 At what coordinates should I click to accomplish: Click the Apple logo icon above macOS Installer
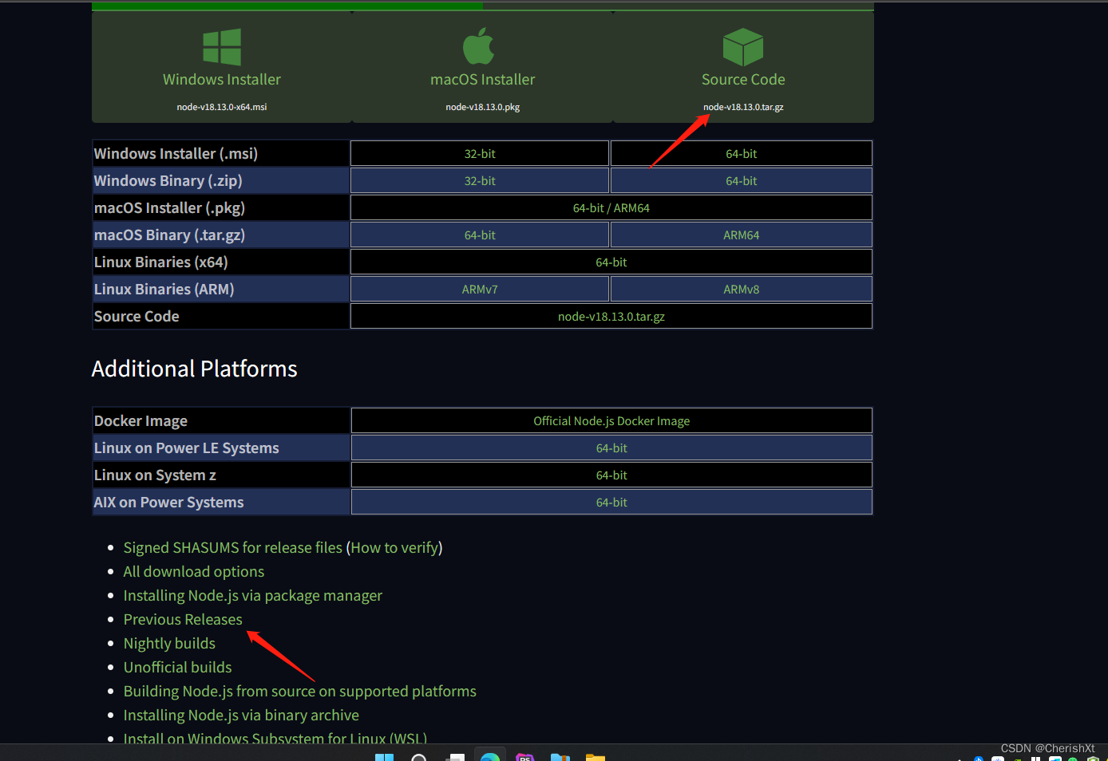point(479,46)
